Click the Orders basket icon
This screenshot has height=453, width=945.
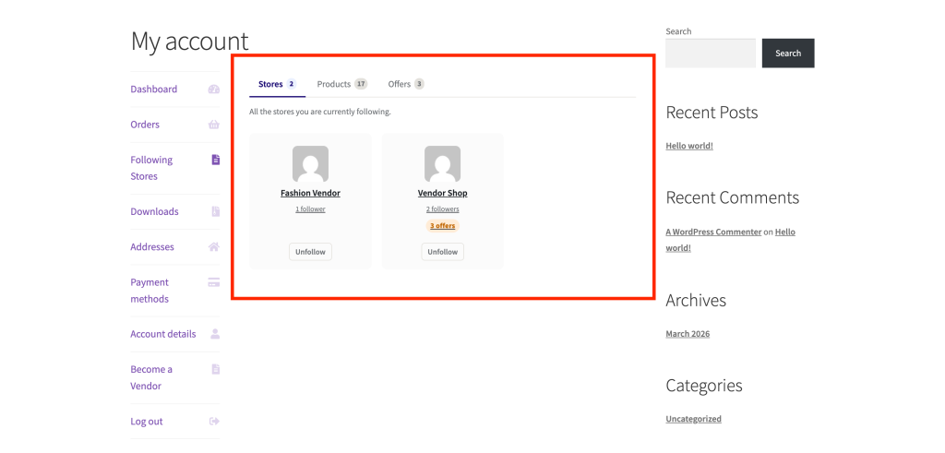tap(214, 125)
